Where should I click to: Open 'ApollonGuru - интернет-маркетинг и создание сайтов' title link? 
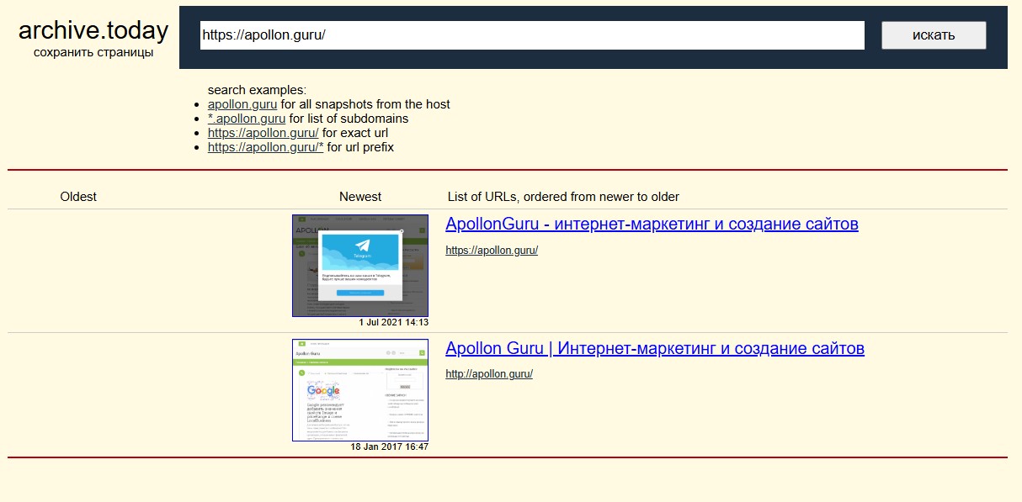pos(652,225)
